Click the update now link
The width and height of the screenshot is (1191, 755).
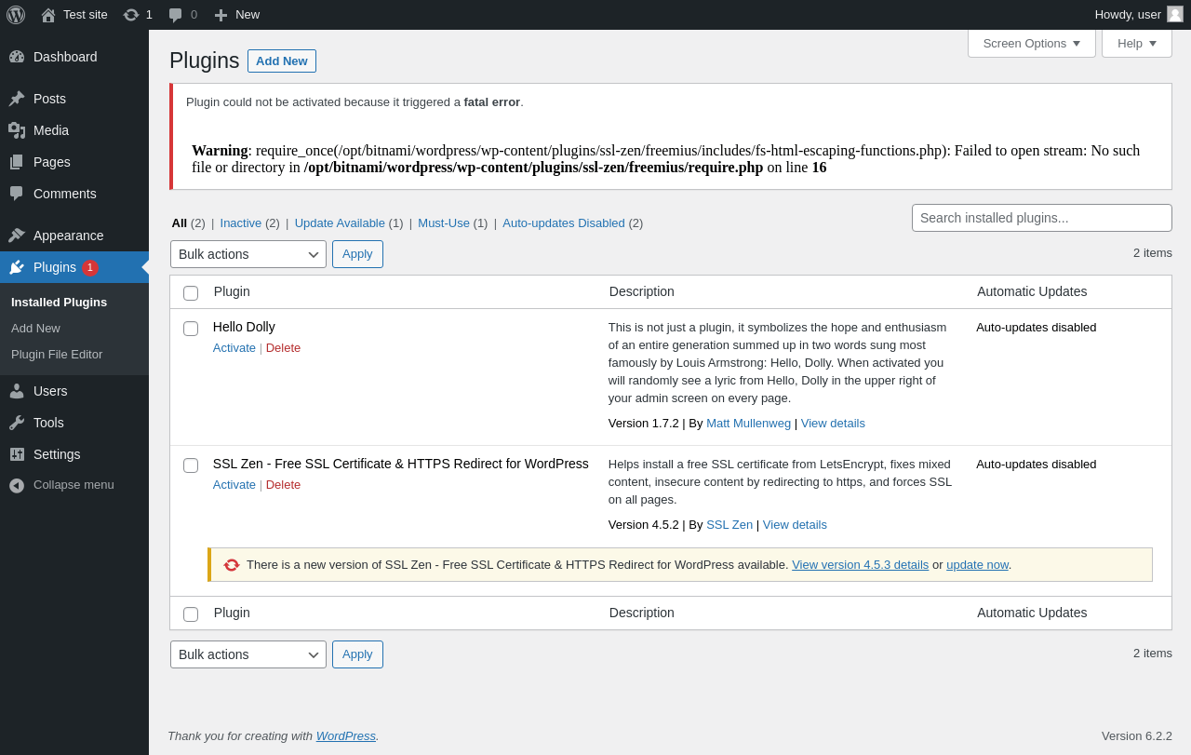pos(977,565)
